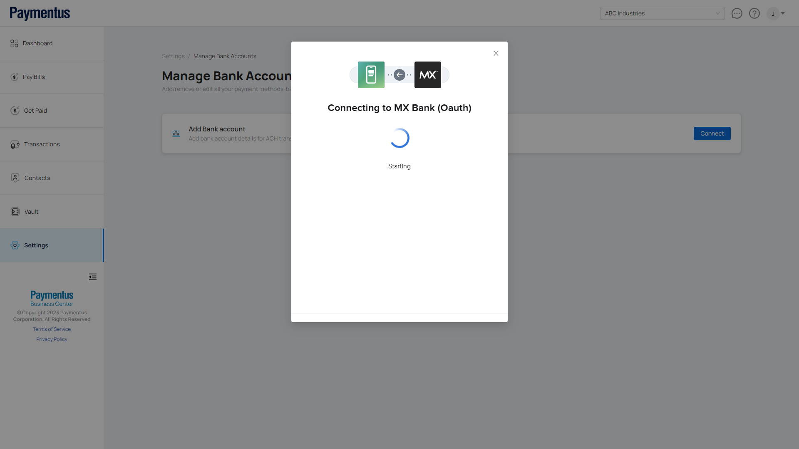Expand the ABC Industries company dropdown
This screenshot has height=449, width=799.
click(662, 13)
